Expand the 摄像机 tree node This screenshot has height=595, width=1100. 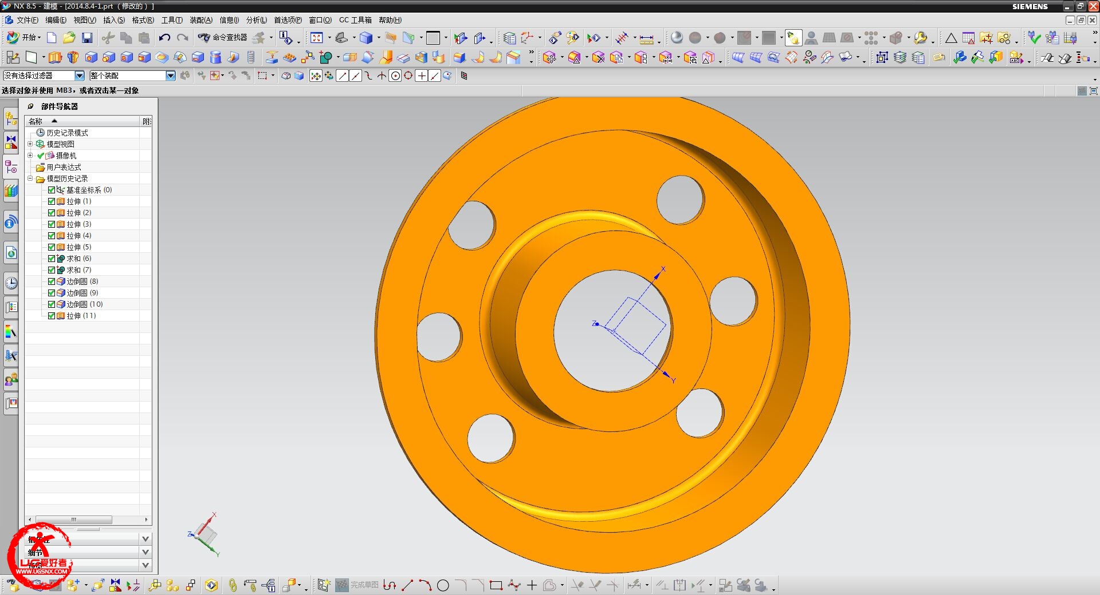[30, 156]
